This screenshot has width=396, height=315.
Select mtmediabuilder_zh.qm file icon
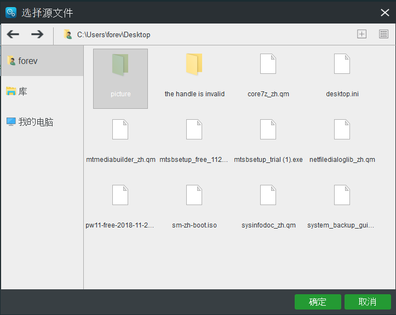(120, 130)
